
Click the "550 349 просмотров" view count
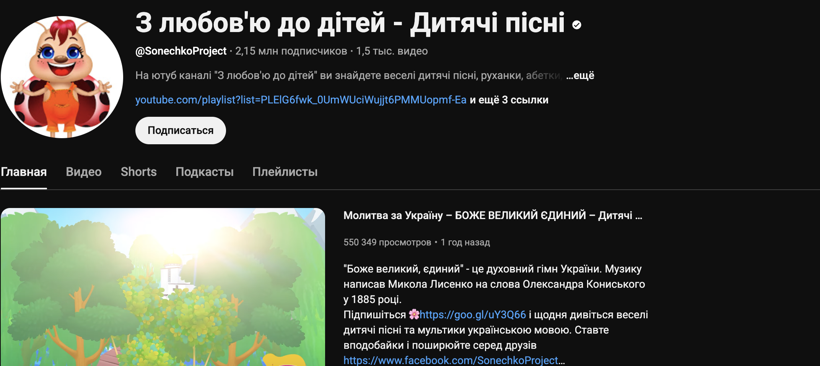pos(387,242)
